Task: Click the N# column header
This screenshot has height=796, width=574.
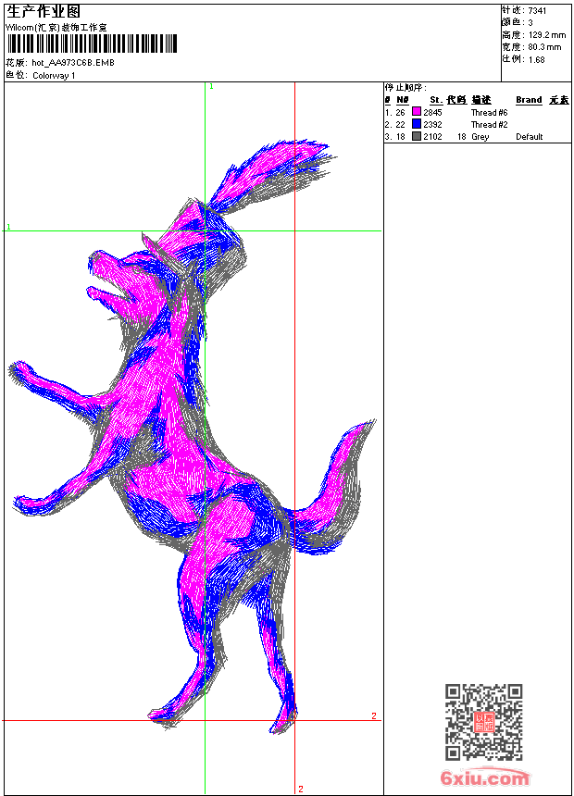Action: point(403,100)
